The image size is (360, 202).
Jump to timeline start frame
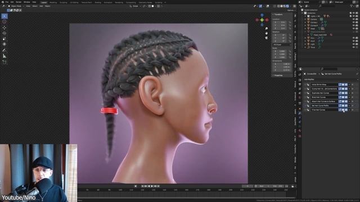(142, 186)
